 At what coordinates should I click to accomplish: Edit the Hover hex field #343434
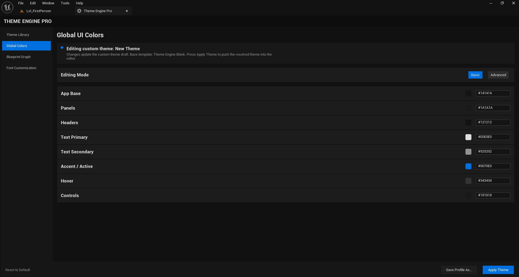point(493,181)
